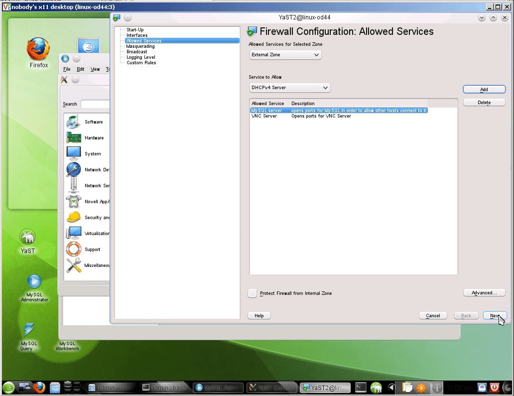Open the file manager icon in taskbar
514x396 pixels.
55,388
